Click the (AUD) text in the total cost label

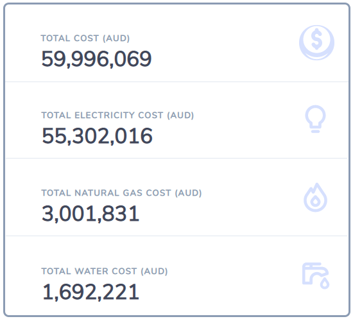(x=116, y=39)
